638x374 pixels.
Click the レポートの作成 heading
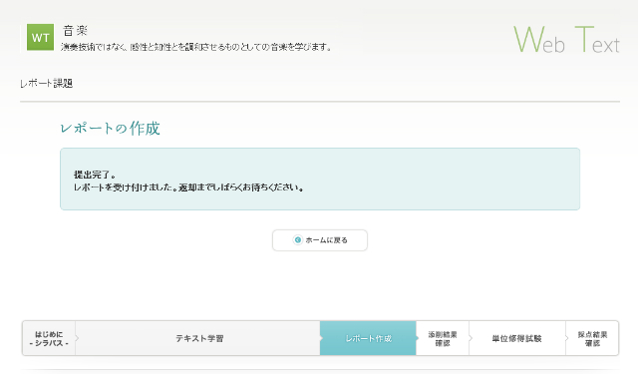point(110,129)
